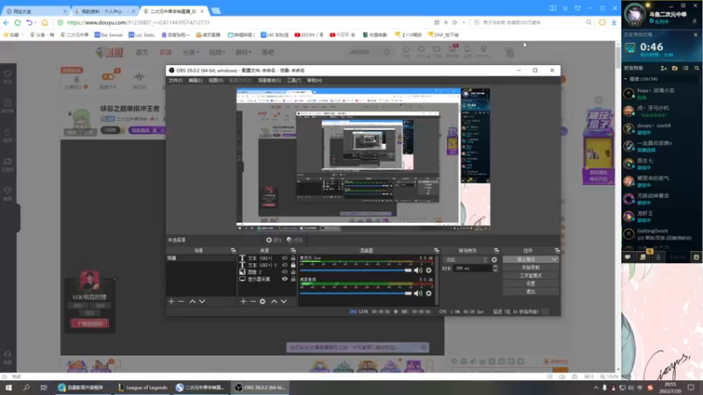Open OBS Tools menu
703x395 pixels.
point(294,81)
